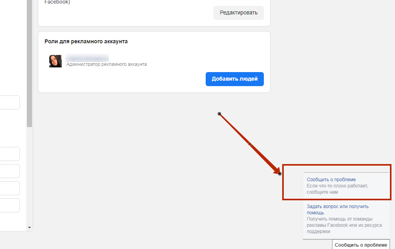
Task: Click text Если что-то плохо работает, сообщите нам
Action: tap(337, 189)
